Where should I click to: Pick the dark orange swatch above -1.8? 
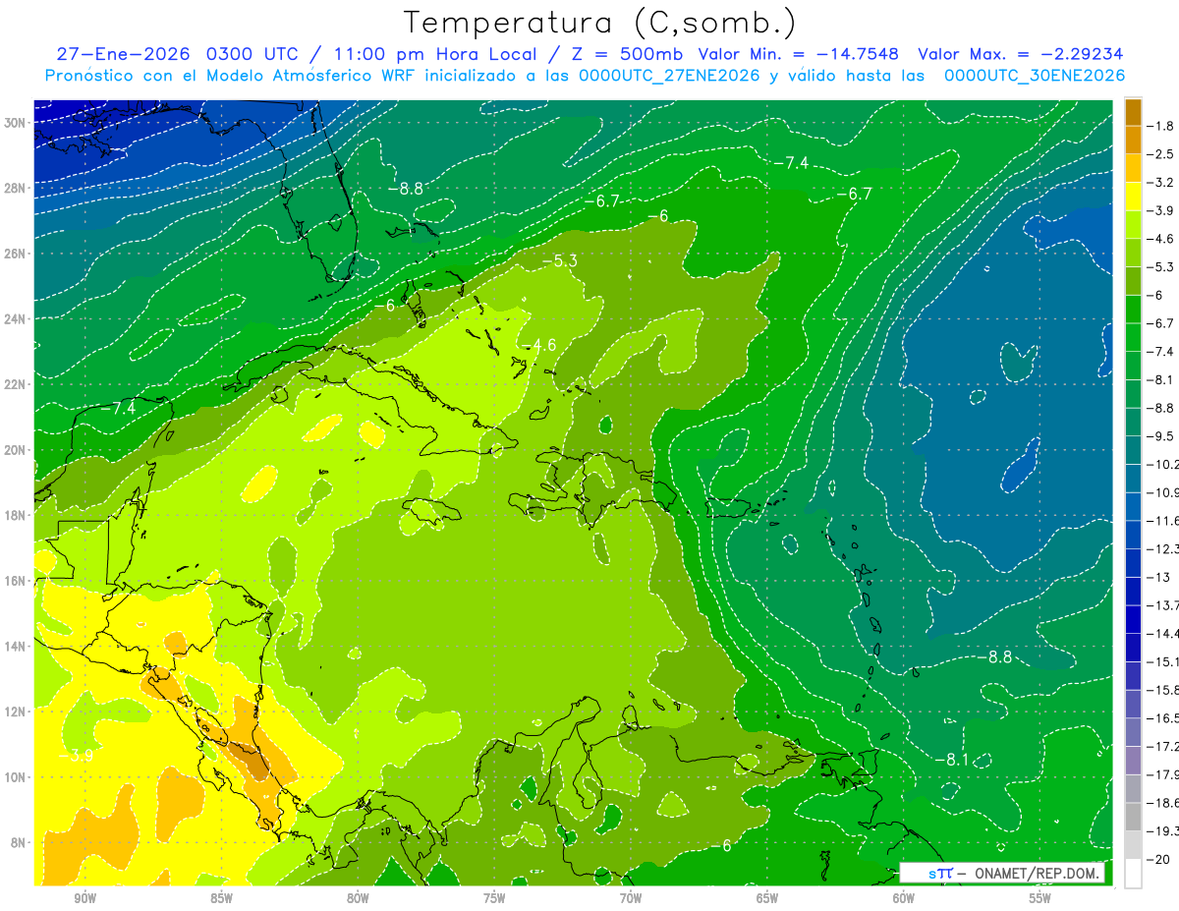(1133, 112)
